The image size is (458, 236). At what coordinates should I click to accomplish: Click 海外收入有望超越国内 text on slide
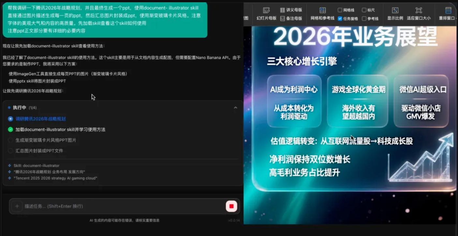[x=358, y=112]
